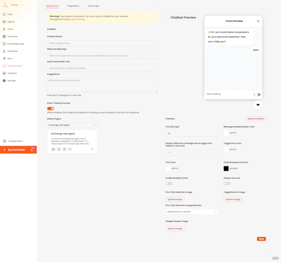Upload a Toggle Button Image
Screen dimensions: 281x262
pos(233,199)
